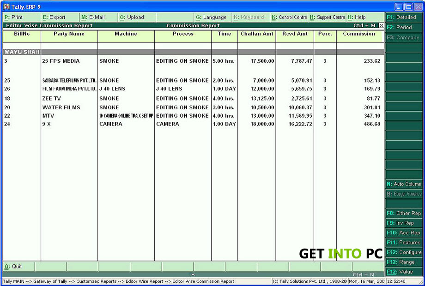Click the Tally MAIN breadcrumb path

[119, 281]
